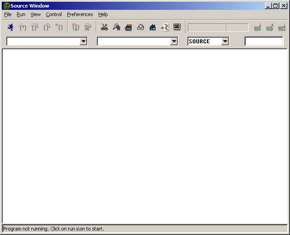The width and height of the screenshot is (290, 235).
Task: Expand the source file dropdown arrow
Action: point(83,41)
